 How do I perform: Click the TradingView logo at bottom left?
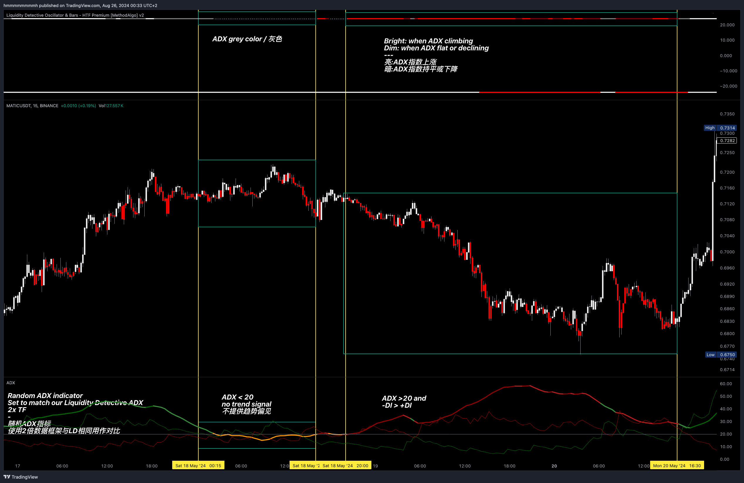(21, 477)
